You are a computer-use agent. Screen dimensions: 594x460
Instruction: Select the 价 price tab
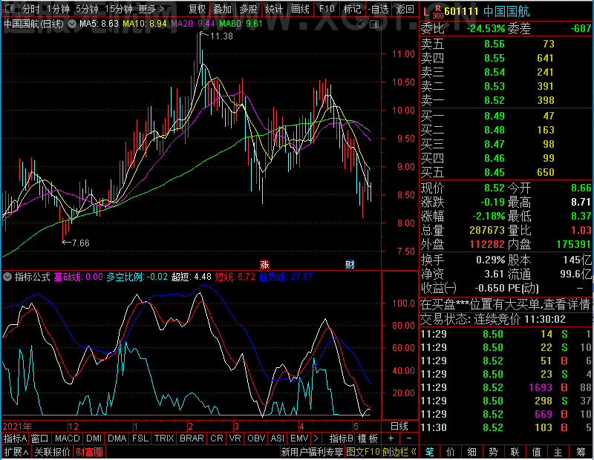coord(451,452)
